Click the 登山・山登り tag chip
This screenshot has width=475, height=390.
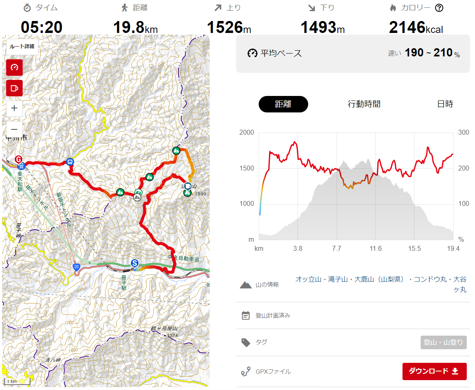coord(443,343)
